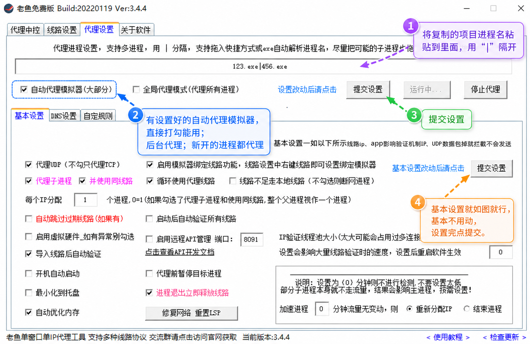Toggle 导入线路后自动验证 checkbox

click(x=29, y=254)
